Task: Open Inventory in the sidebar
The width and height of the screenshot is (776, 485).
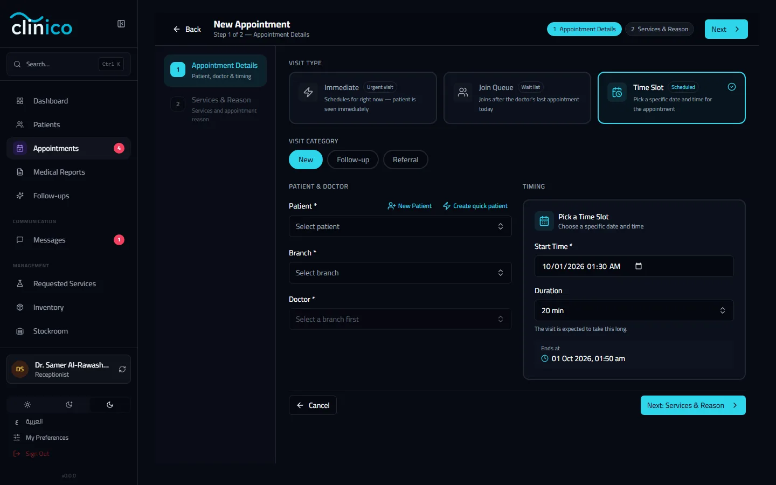Action: click(x=68, y=307)
